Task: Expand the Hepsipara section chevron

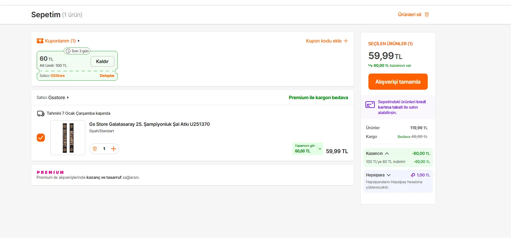Action: [x=389, y=175]
